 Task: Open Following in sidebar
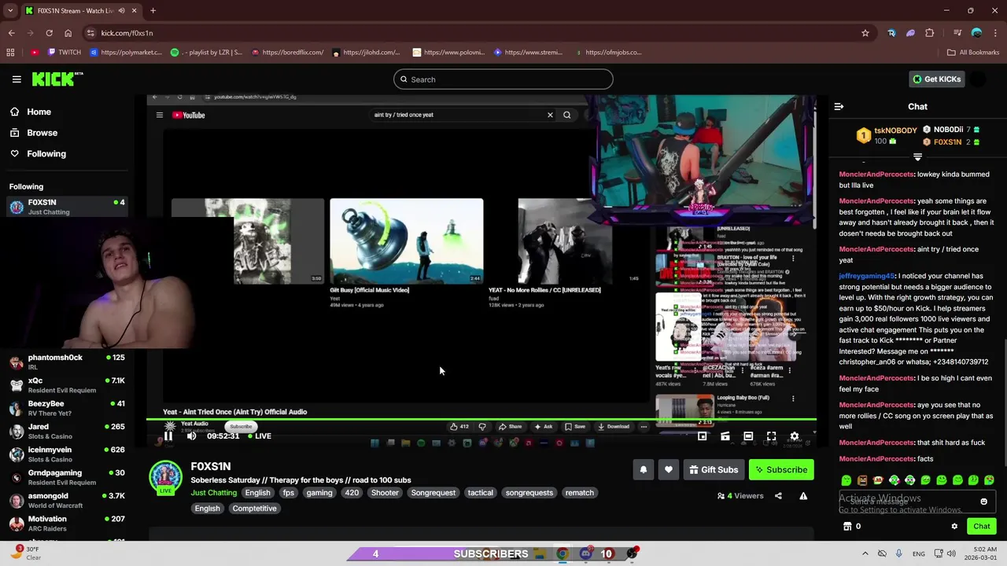tap(46, 154)
